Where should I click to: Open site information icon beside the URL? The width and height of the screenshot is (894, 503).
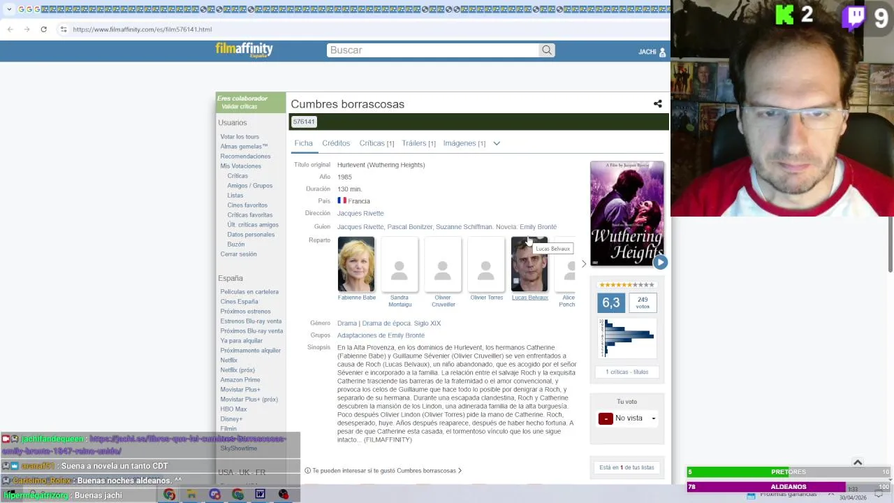[64, 29]
